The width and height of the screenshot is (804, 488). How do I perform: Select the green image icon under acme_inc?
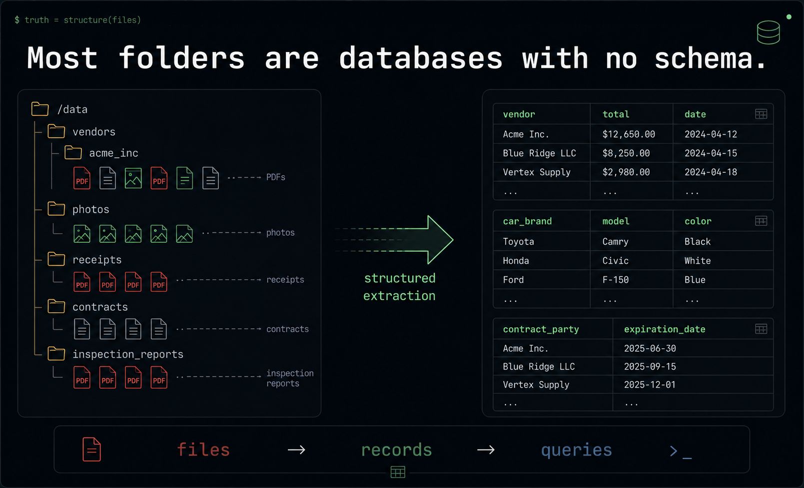133,178
